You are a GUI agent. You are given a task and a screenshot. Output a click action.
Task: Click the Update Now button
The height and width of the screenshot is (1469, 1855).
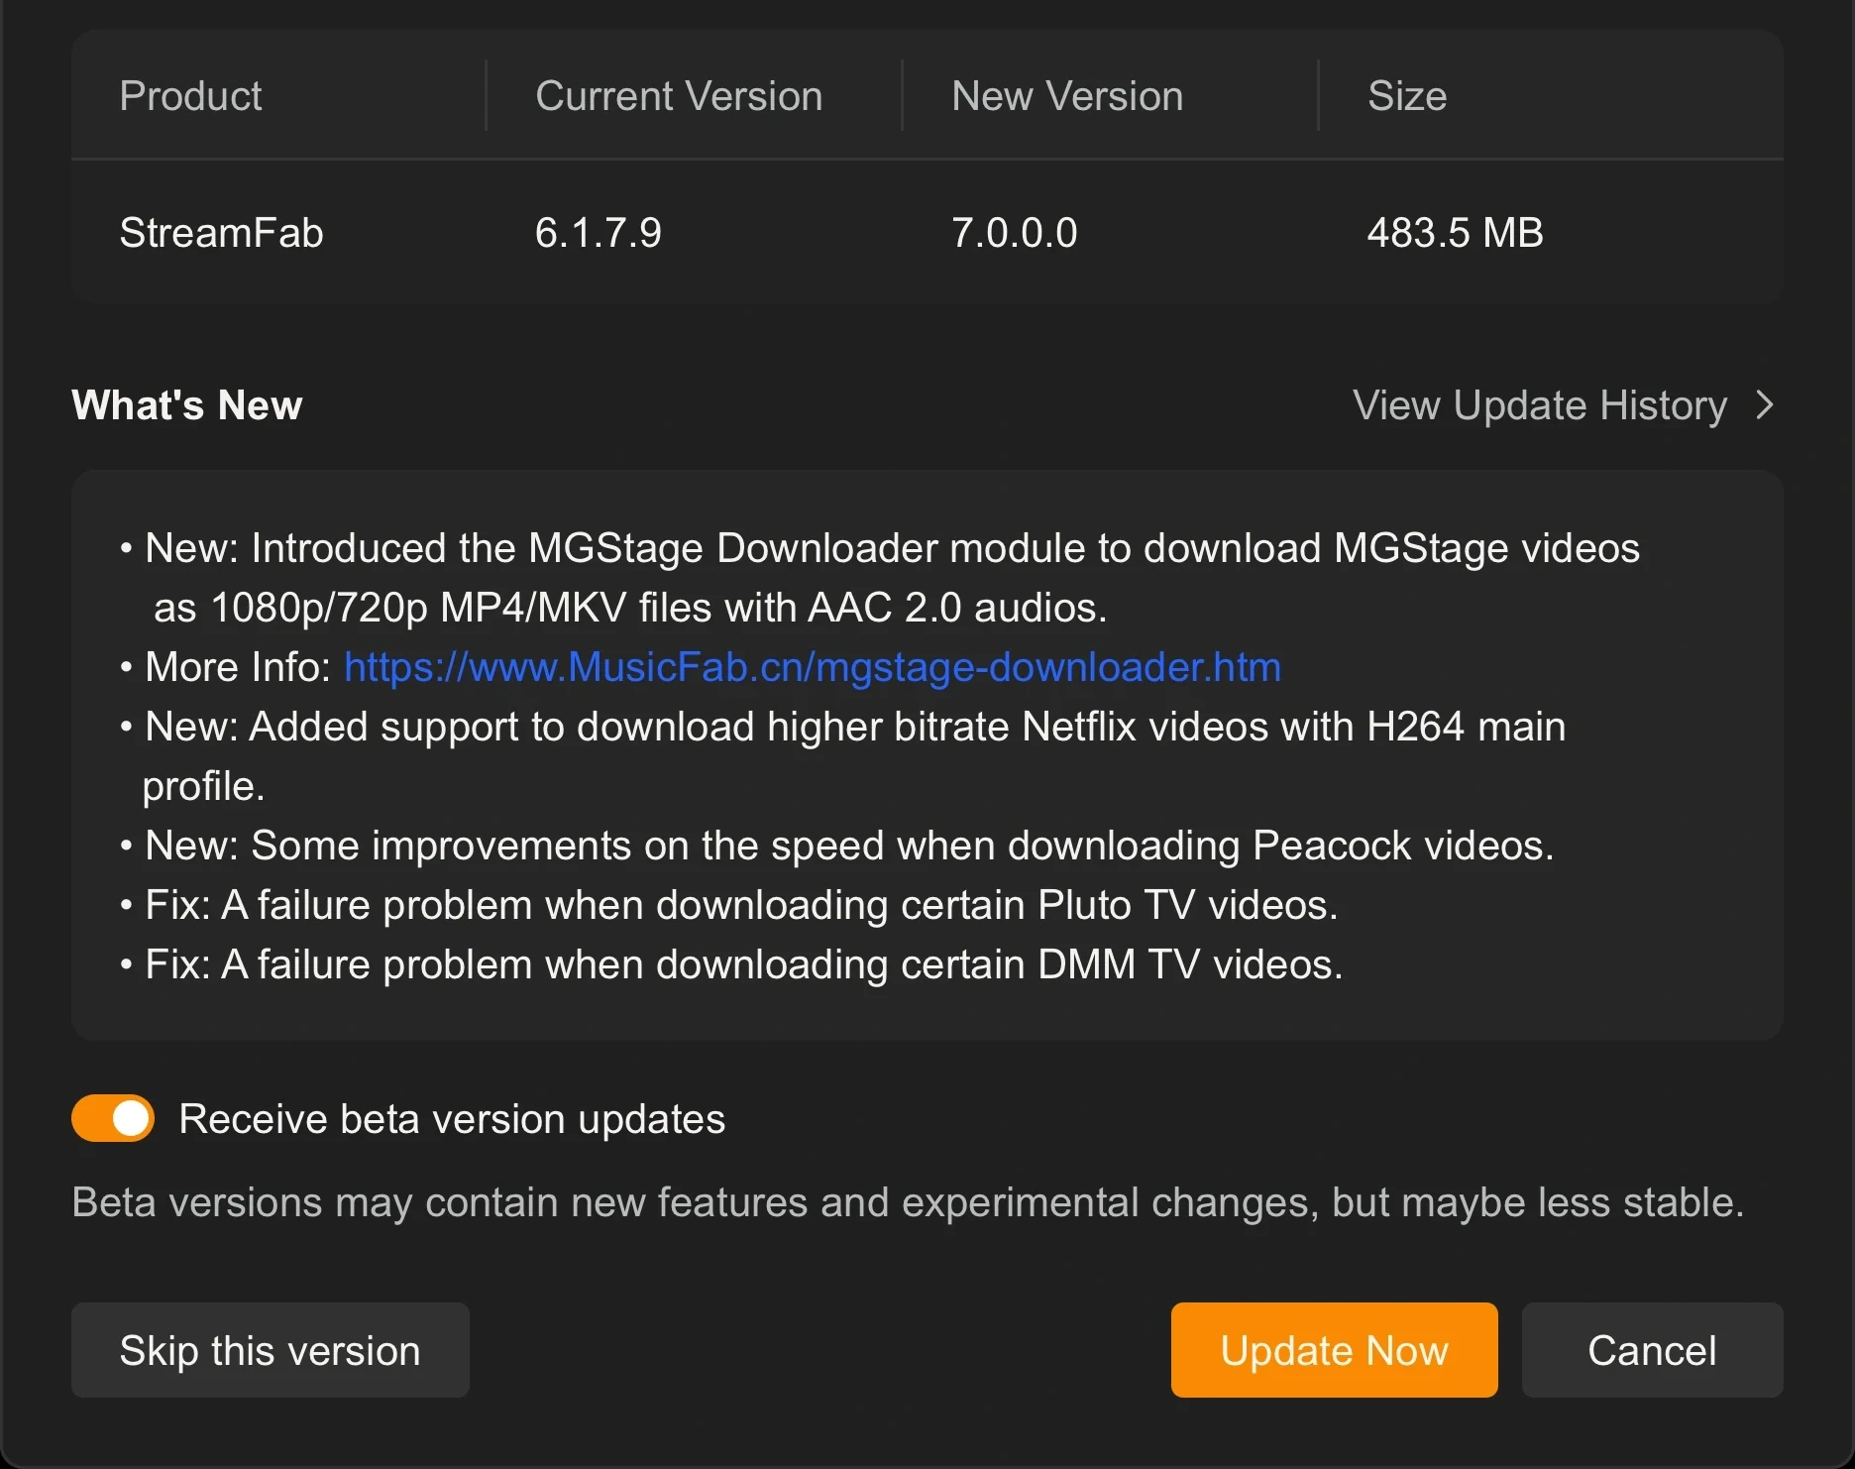tap(1334, 1350)
